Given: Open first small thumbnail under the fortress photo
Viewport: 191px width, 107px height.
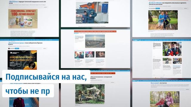Looking at the screenshot, I should coord(79,55).
